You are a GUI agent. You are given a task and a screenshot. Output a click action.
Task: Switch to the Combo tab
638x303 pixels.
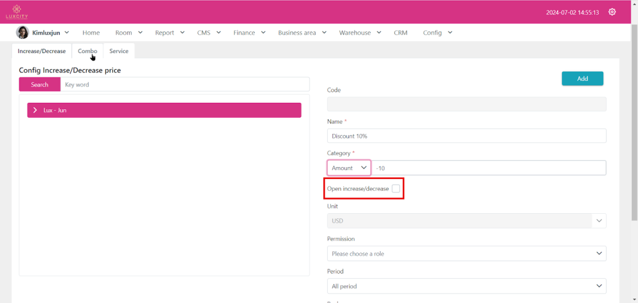[x=87, y=51]
